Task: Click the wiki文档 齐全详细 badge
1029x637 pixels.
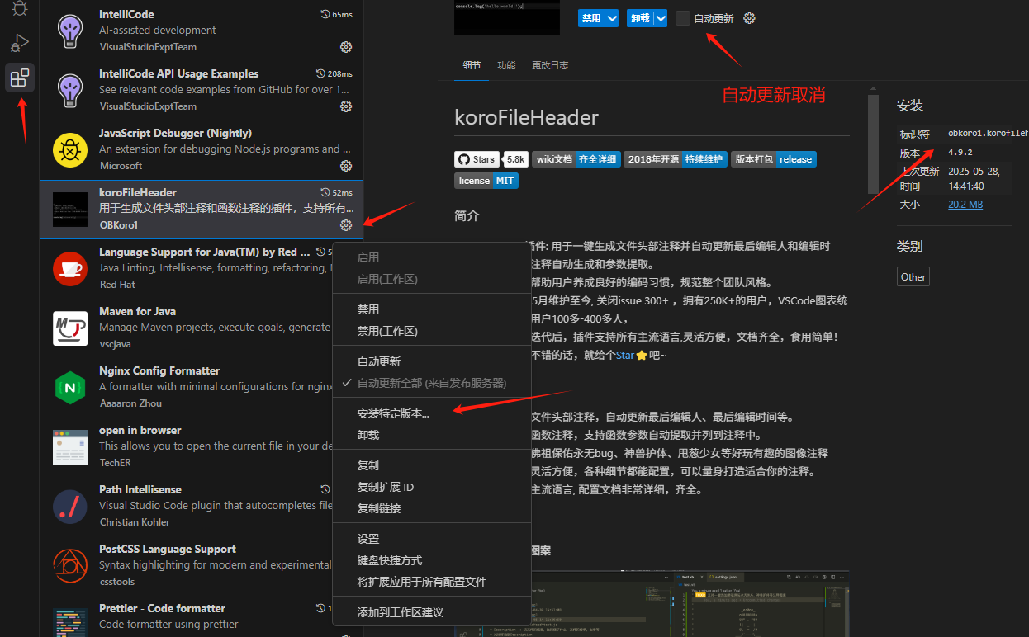Action: [576, 159]
